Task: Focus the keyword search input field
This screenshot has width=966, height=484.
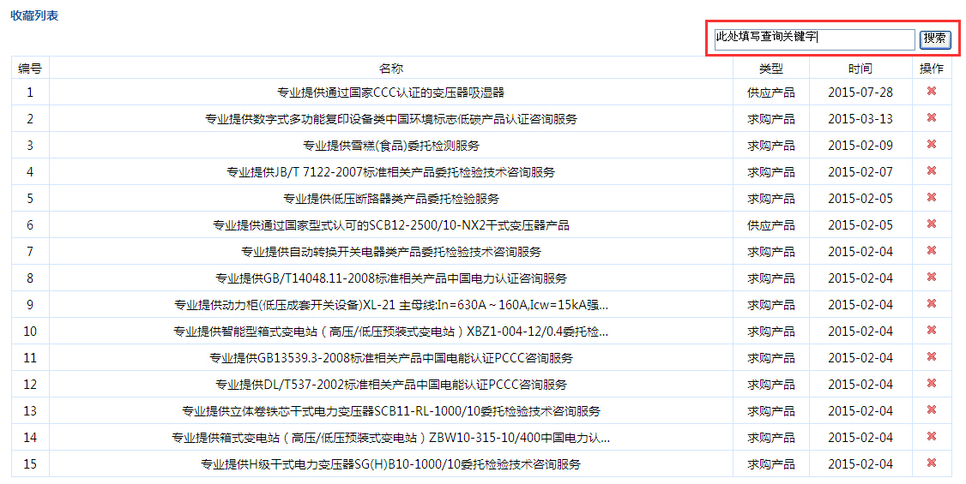Action: 814,39
